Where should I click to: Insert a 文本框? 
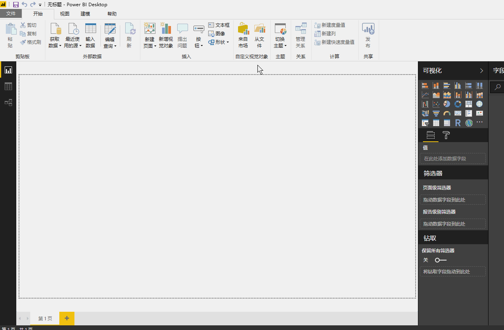pos(219,25)
